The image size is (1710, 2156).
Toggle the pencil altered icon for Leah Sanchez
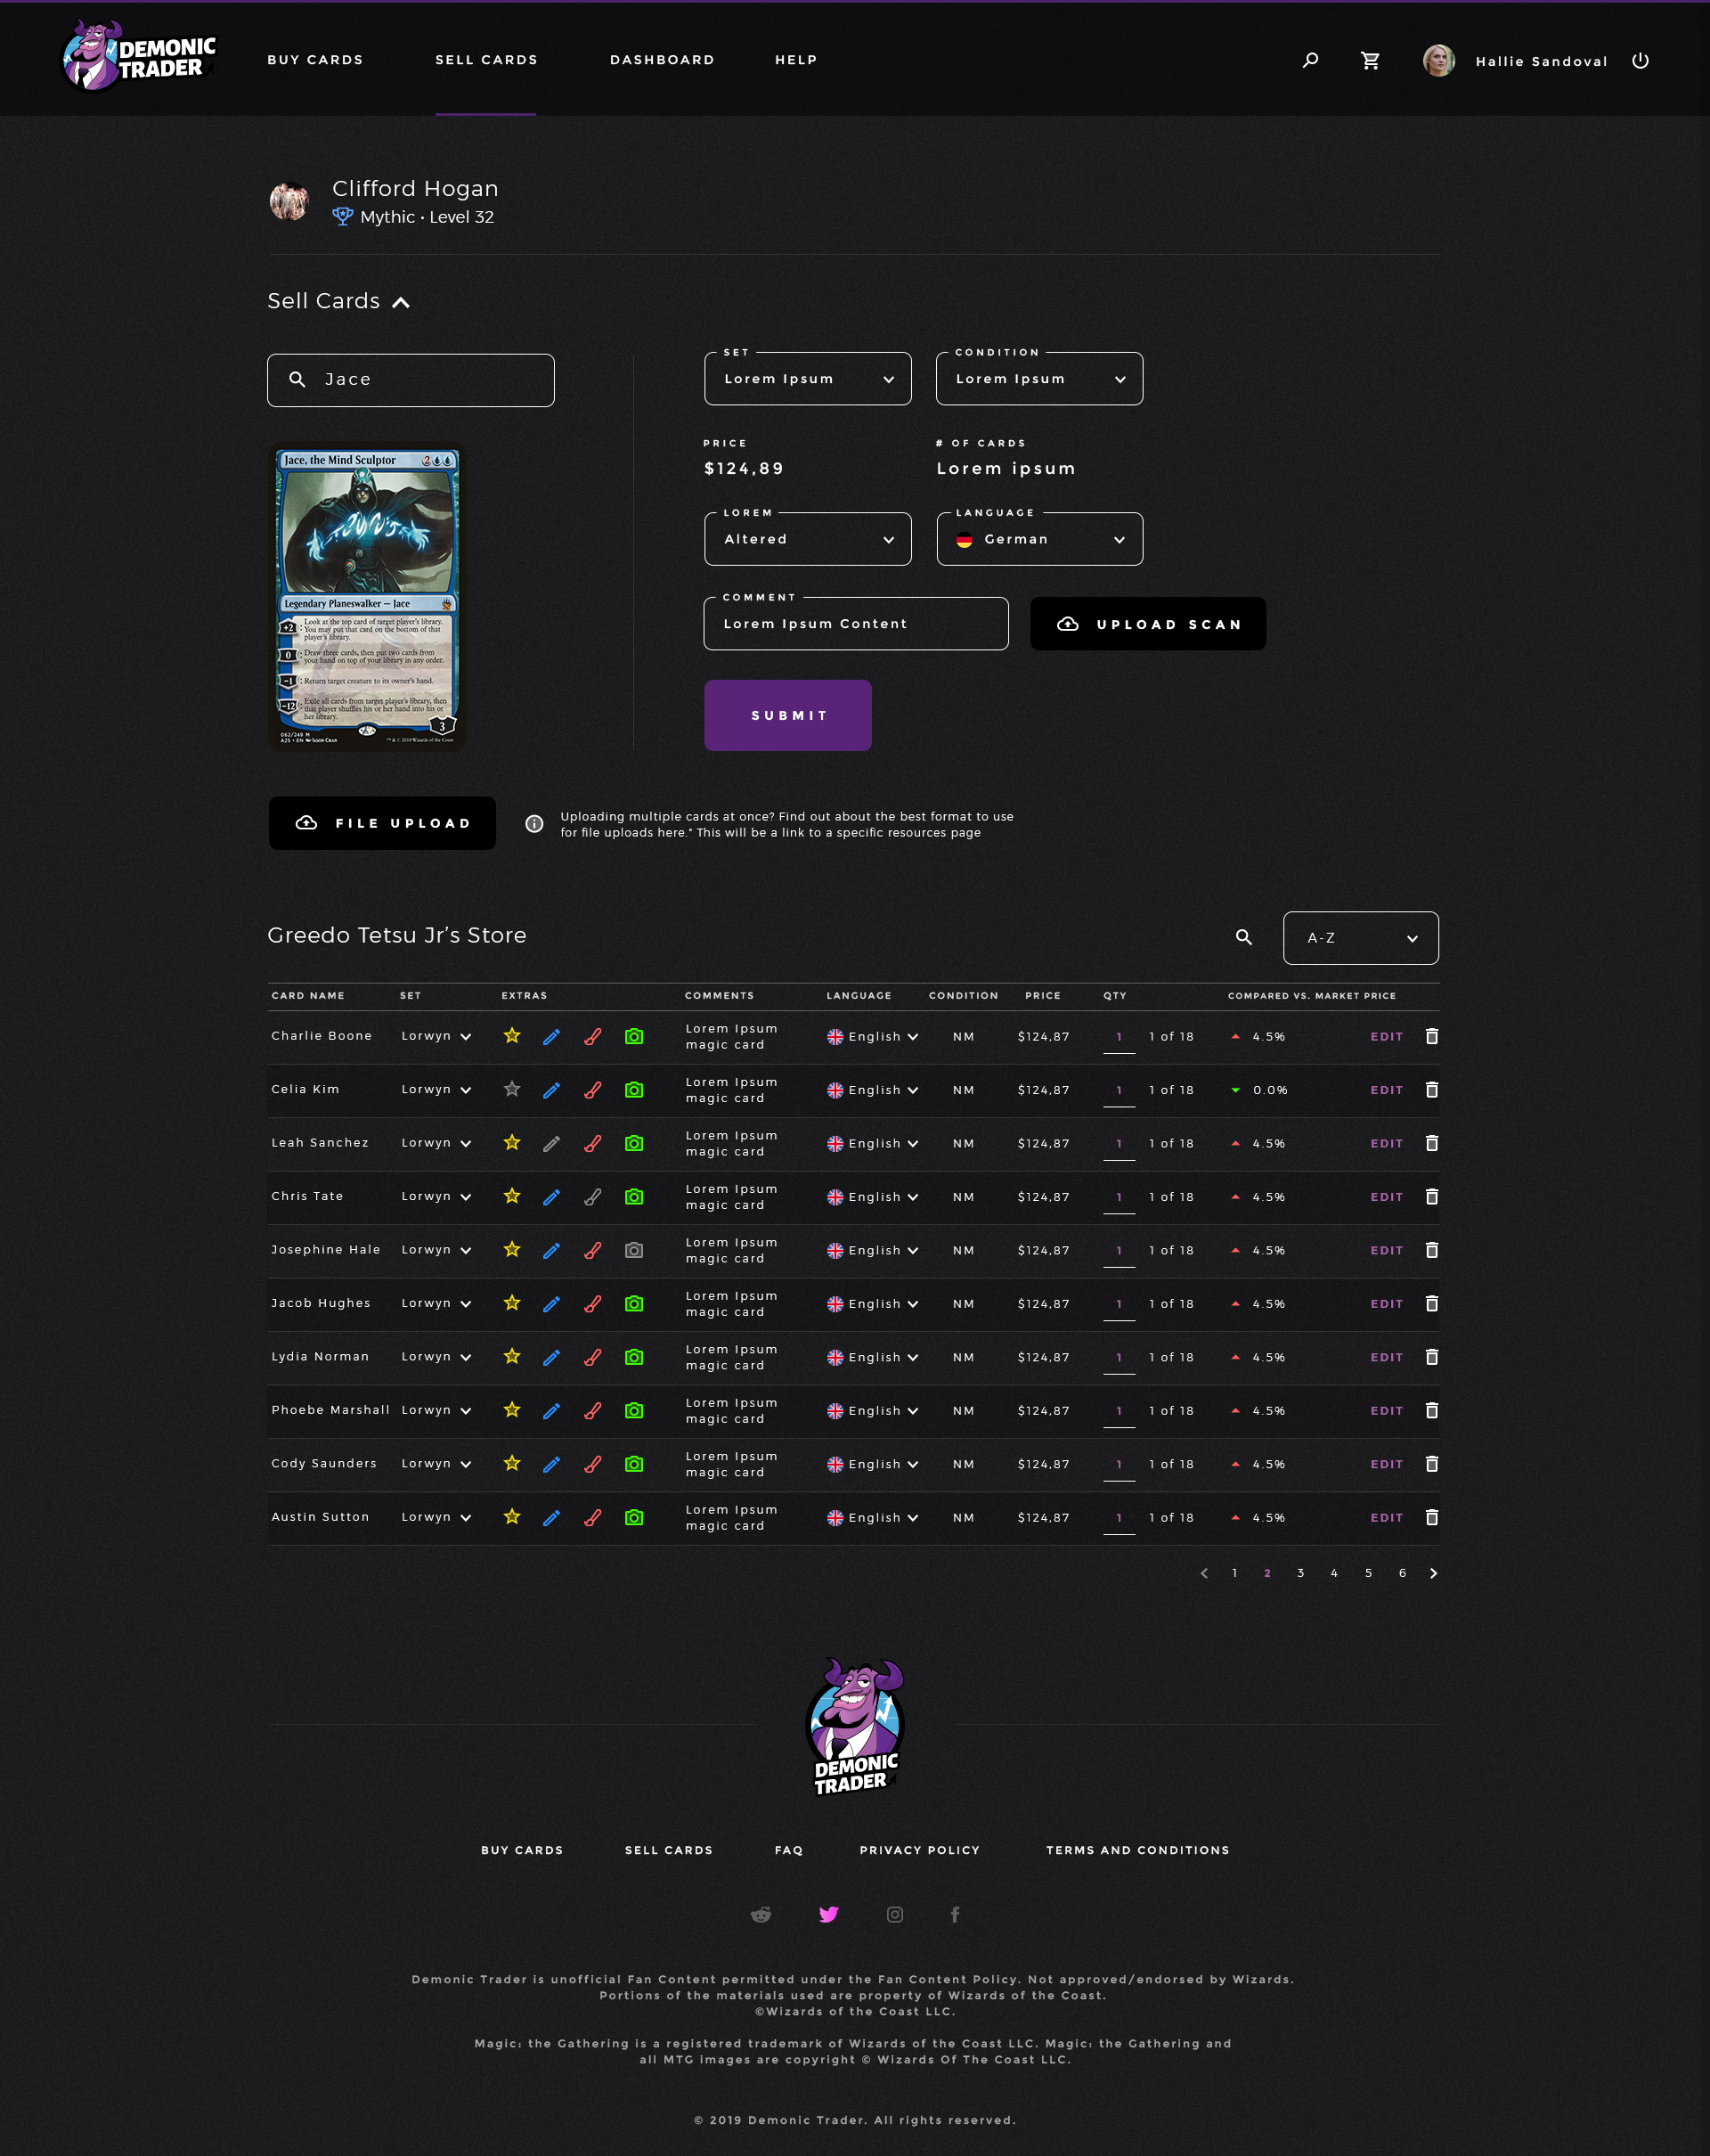pos(550,1143)
